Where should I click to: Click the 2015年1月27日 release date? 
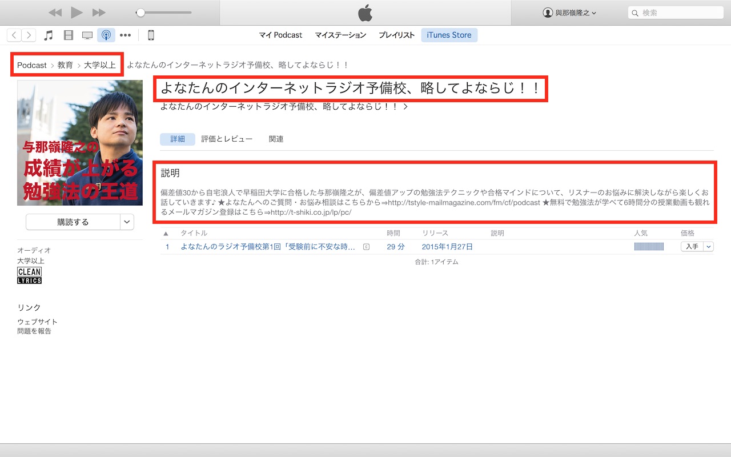click(x=447, y=247)
